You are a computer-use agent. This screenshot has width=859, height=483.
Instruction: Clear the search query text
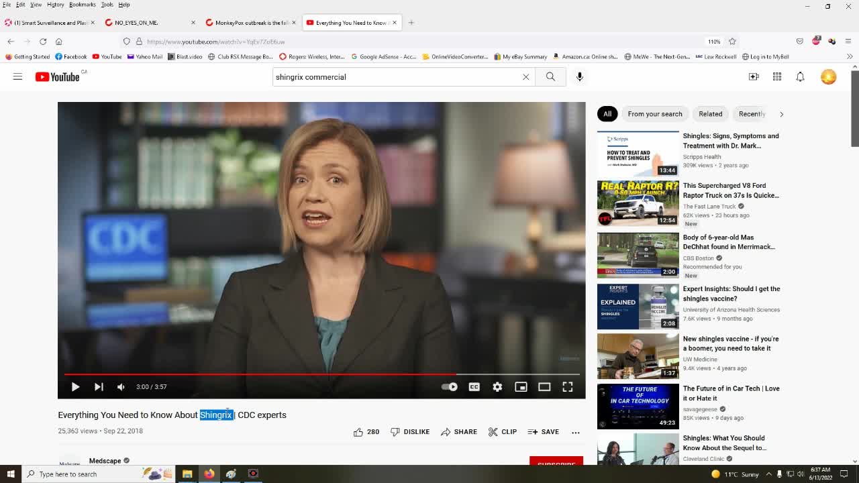tap(526, 77)
